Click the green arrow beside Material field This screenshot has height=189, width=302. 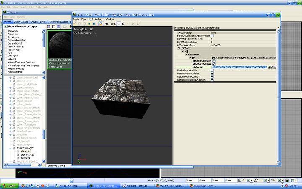[269, 67]
